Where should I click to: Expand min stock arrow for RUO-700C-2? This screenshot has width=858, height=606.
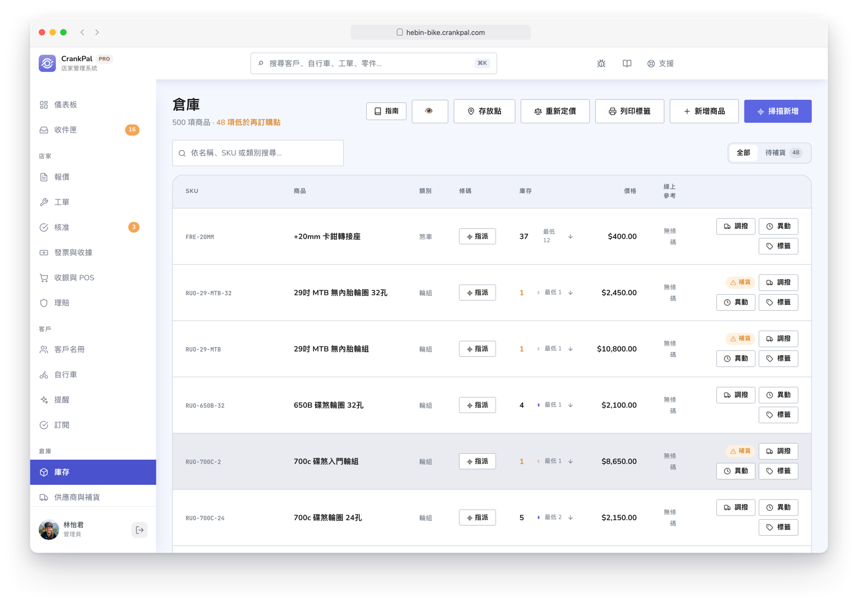point(571,461)
